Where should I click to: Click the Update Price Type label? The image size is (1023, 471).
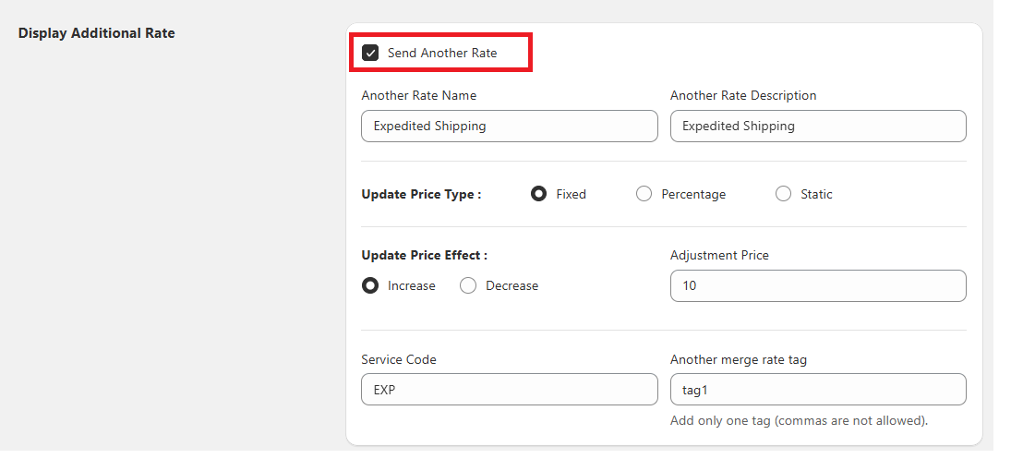(421, 194)
